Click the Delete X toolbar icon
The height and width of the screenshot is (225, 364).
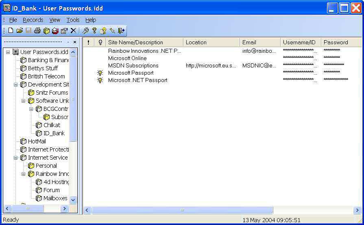(73, 30)
